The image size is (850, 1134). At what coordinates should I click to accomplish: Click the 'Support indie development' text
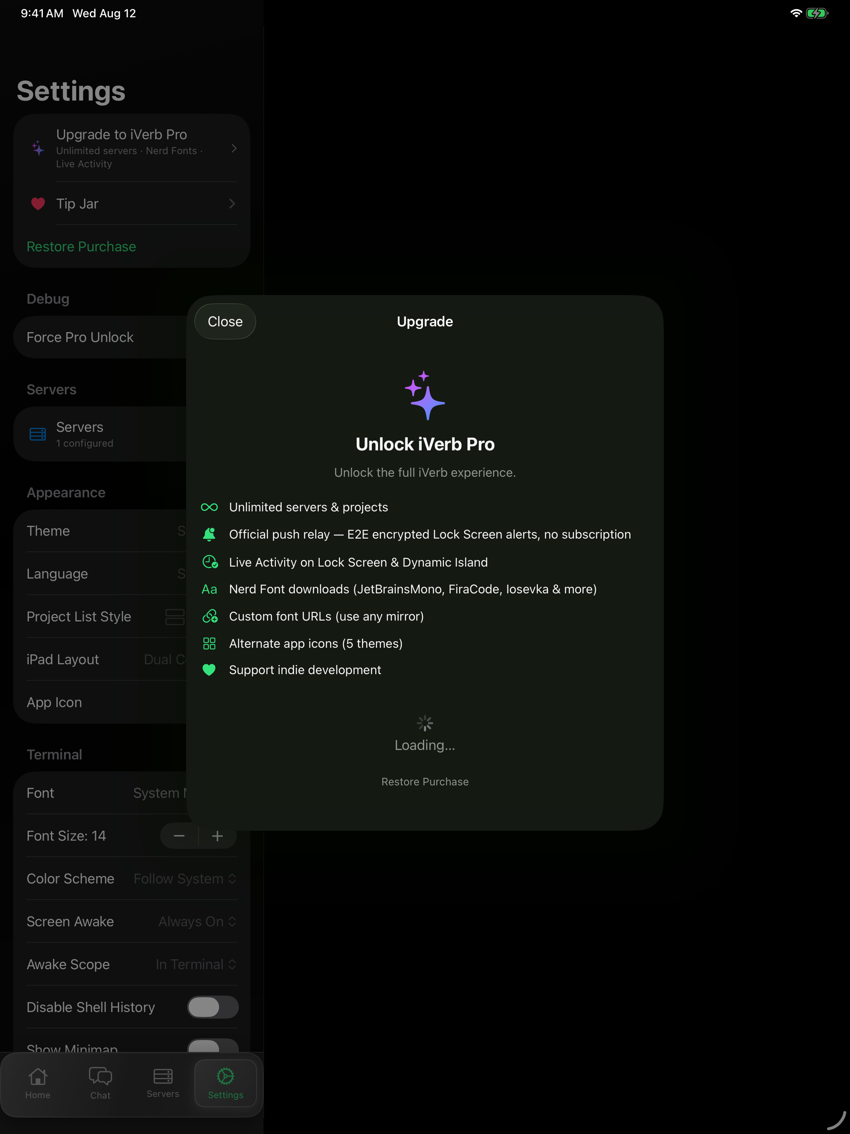[x=305, y=670]
